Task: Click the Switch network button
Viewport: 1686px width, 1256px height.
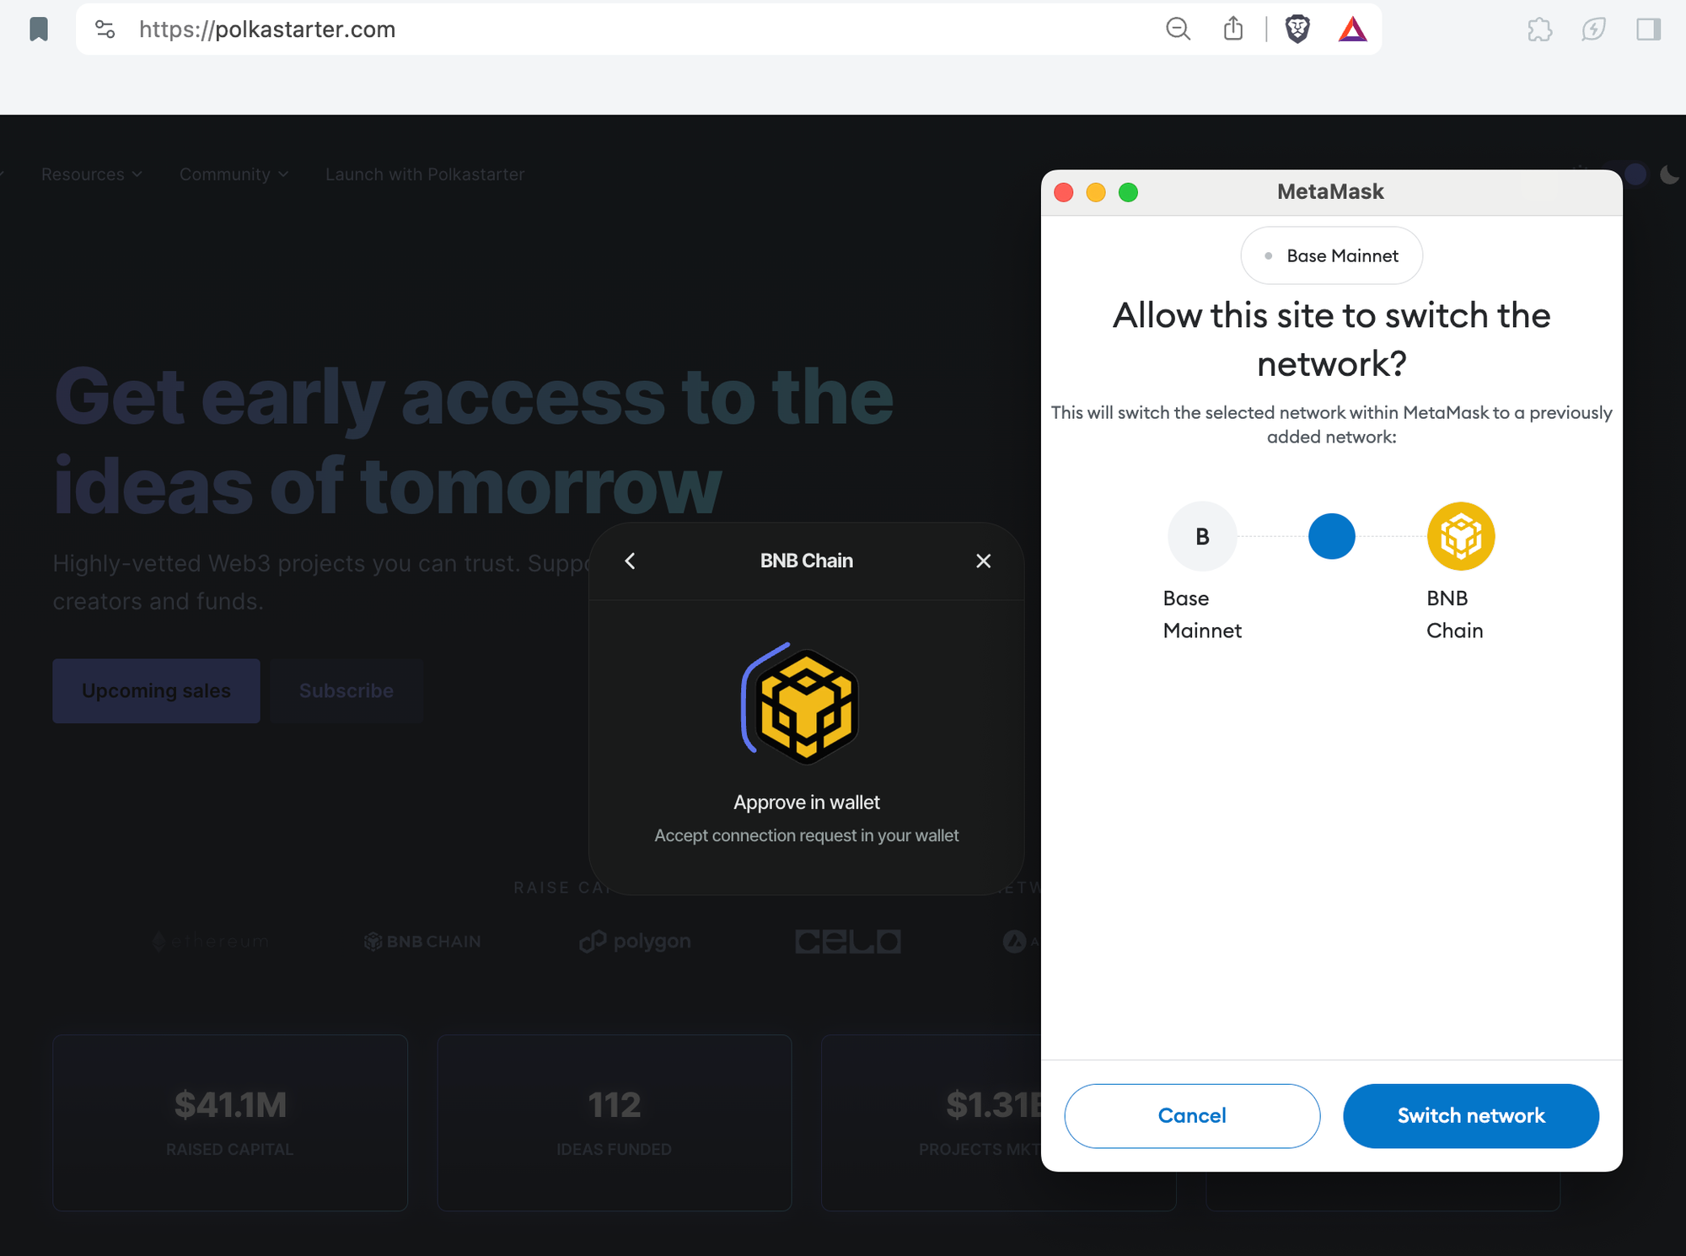Action: 1470,1115
